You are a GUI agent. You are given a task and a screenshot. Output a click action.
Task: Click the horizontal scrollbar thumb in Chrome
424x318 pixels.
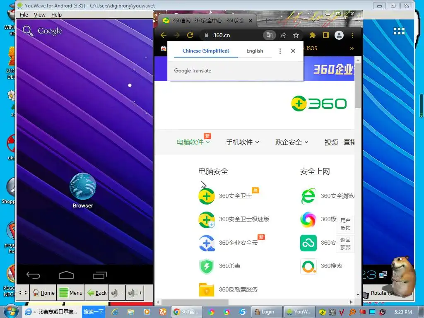coord(195,302)
